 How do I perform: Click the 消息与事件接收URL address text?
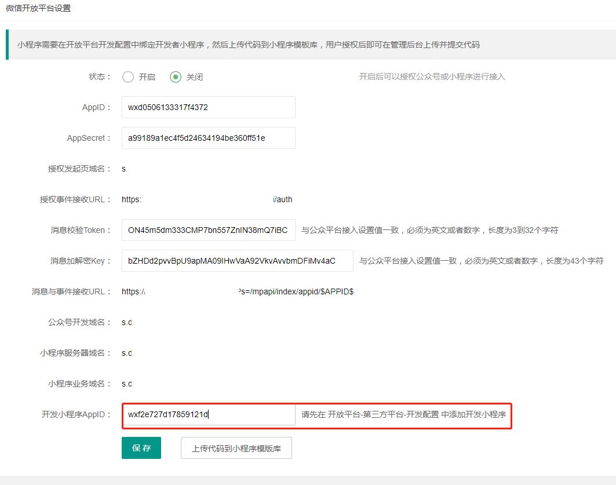click(237, 291)
